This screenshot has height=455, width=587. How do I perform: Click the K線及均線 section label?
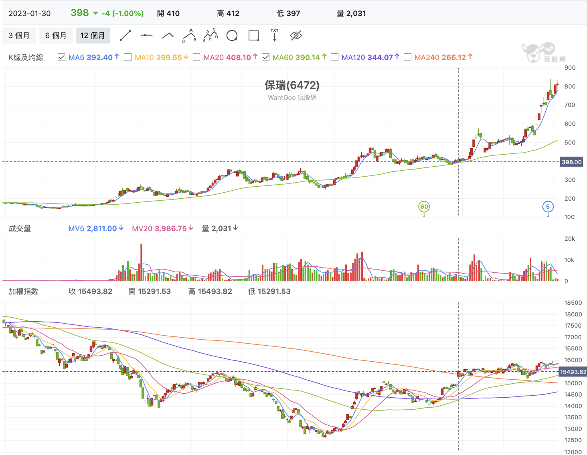click(x=26, y=57)
